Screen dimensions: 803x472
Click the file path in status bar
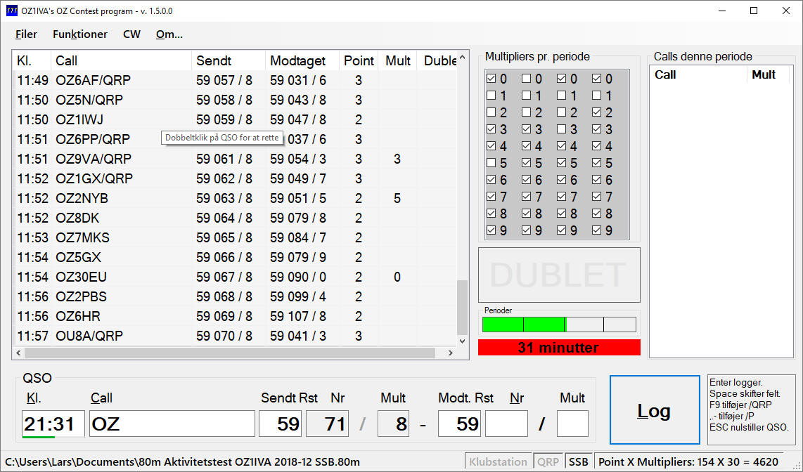pyautogui.click(x=182, y=461)
